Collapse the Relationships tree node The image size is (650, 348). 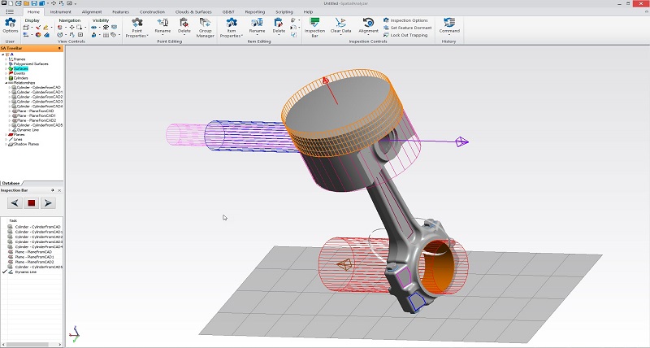6,83
